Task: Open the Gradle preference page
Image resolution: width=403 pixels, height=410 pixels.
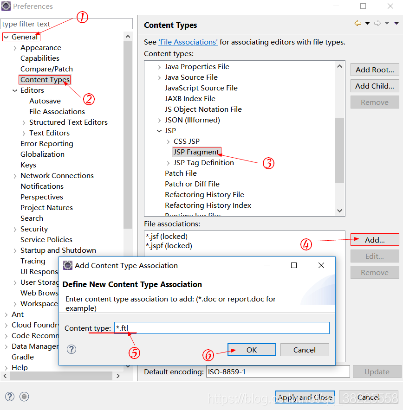Action: click(23, 357)
